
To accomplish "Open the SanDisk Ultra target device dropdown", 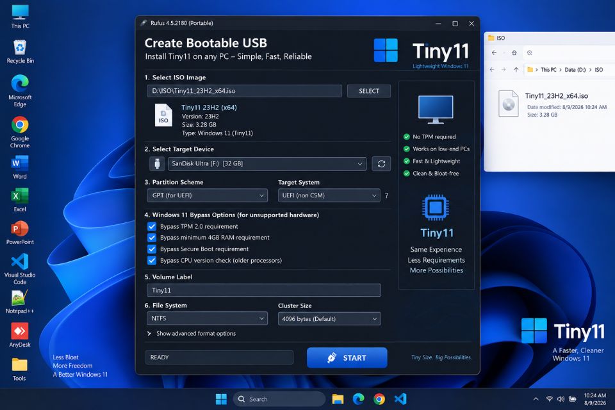I will (x=267, y=163).
